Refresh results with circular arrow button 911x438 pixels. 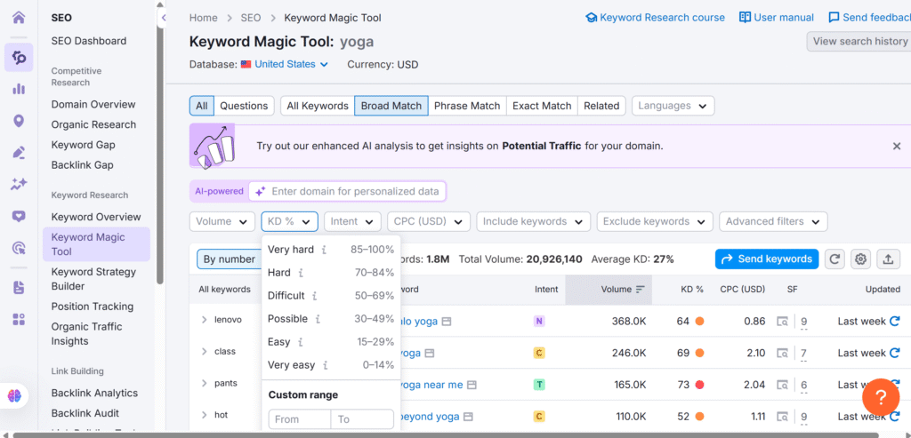point(834,259)
